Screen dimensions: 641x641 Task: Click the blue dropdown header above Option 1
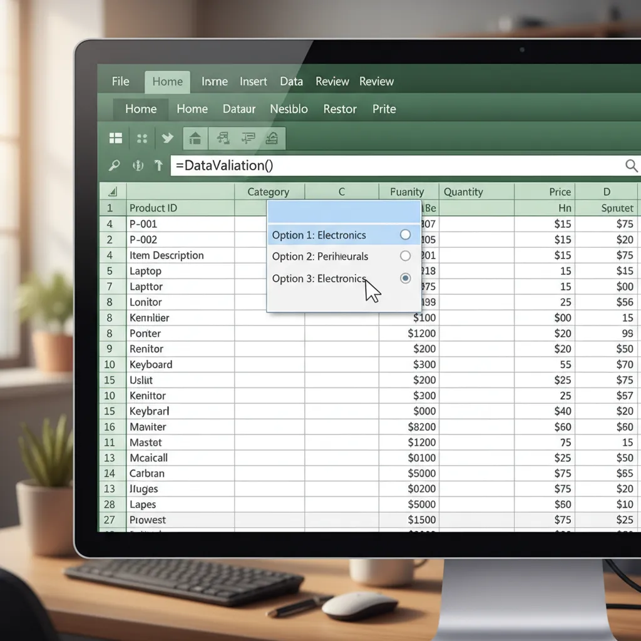(344, 212)
